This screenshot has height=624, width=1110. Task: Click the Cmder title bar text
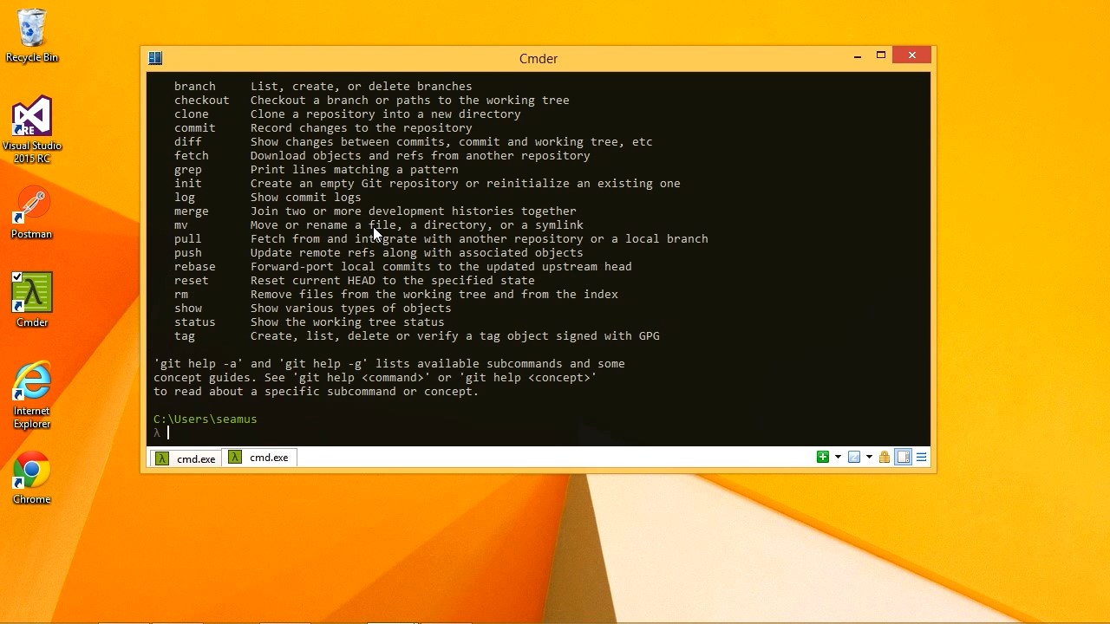(539, 58)
